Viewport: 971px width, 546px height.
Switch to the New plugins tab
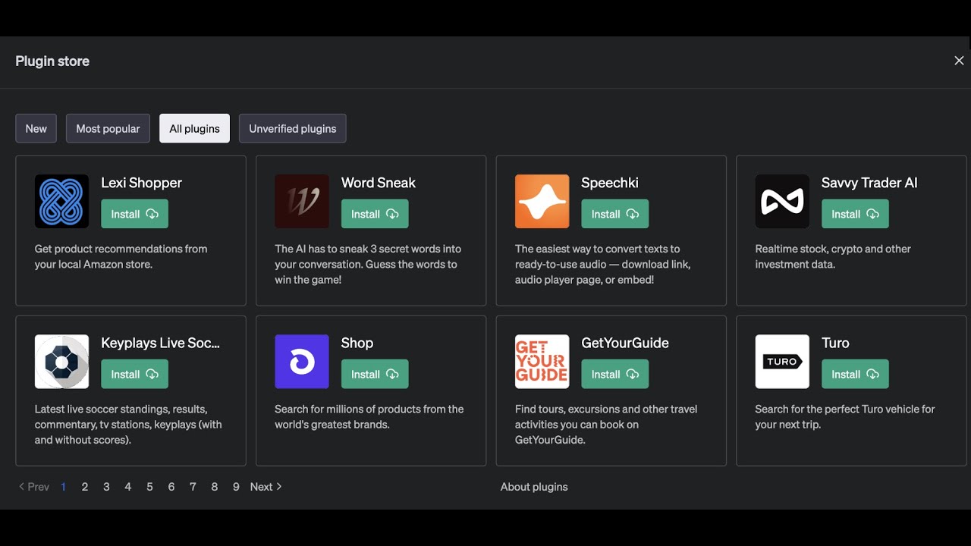[36, 129]
